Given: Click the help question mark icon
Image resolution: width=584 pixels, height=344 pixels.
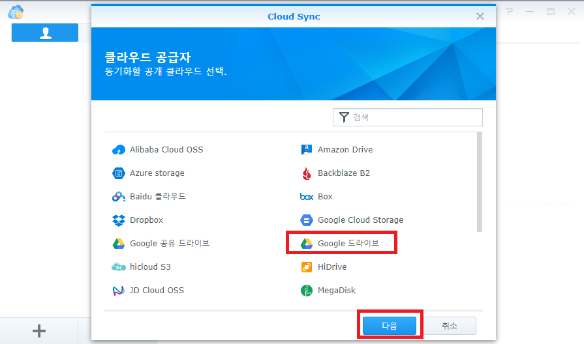Looking at the screenshot, I should [509, 12].
